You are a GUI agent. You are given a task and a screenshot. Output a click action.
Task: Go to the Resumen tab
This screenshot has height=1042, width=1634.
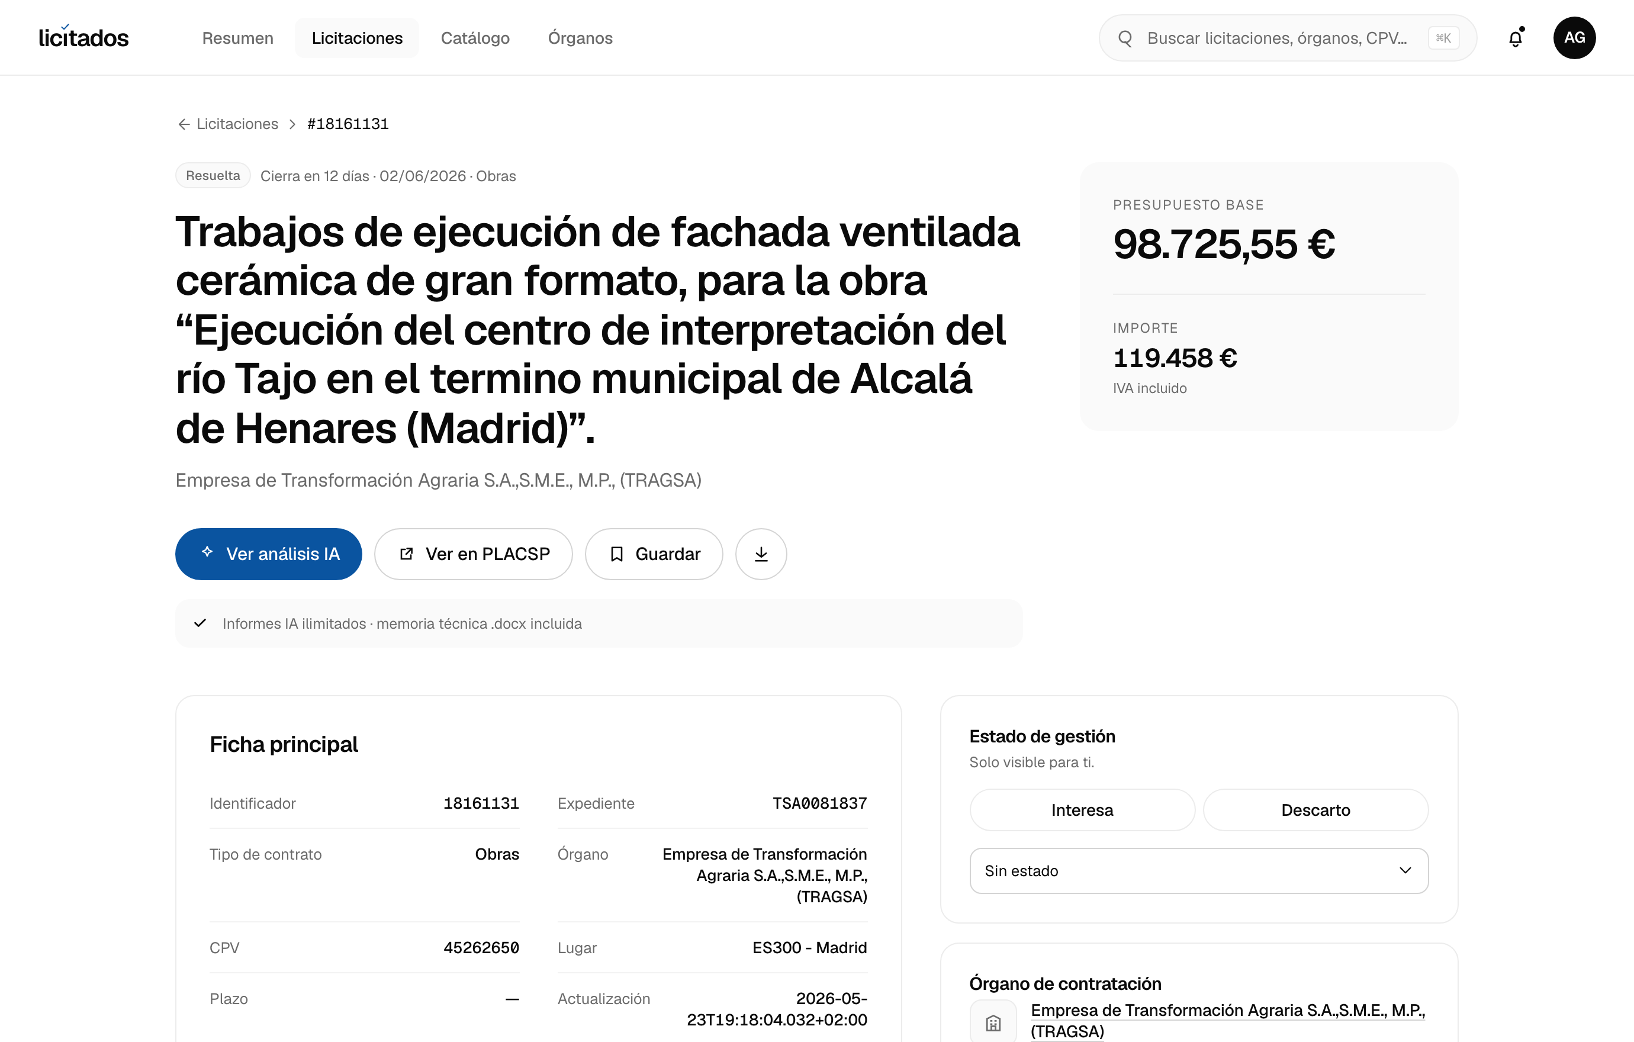(237, 38)
